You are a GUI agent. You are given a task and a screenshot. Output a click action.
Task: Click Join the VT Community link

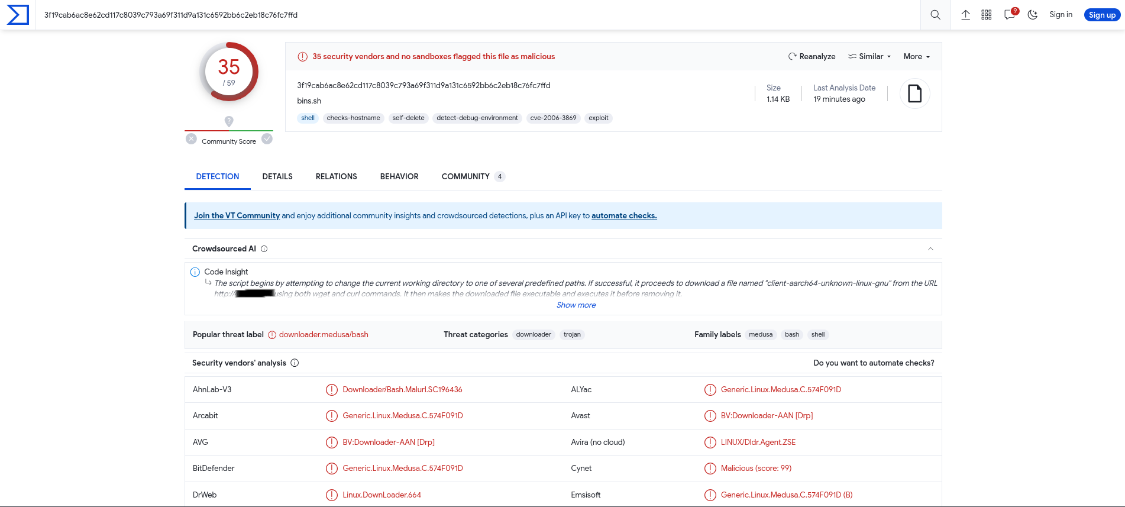237,215
